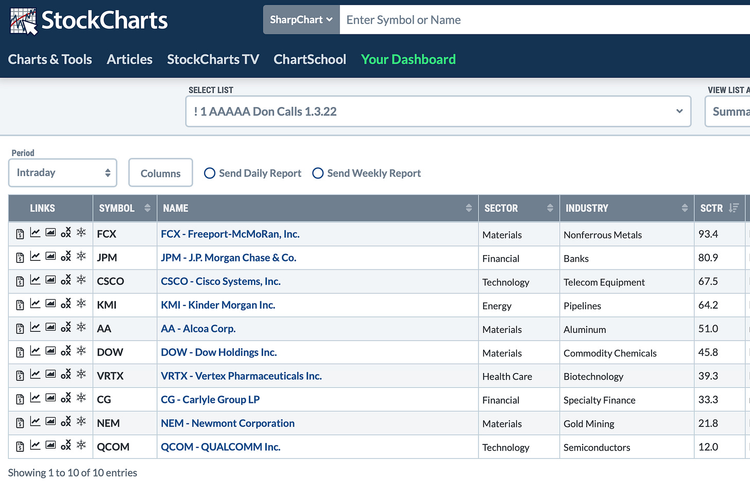This screenshot has width=750, height=481.
Task: Open AA - Alcoa Corp. link
Action: tap(198, 329)
